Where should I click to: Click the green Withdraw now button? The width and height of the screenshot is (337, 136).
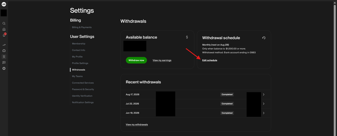click(x=136, y=60)
